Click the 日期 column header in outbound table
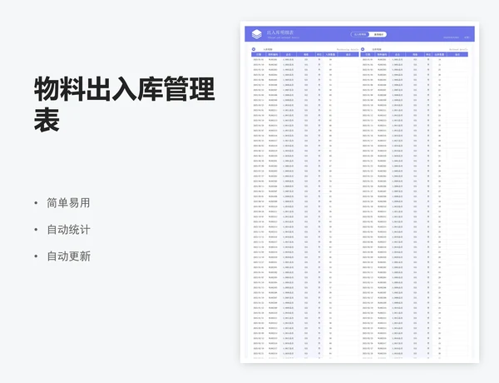This screenshot has width=499, height=383. pos(368,55)
